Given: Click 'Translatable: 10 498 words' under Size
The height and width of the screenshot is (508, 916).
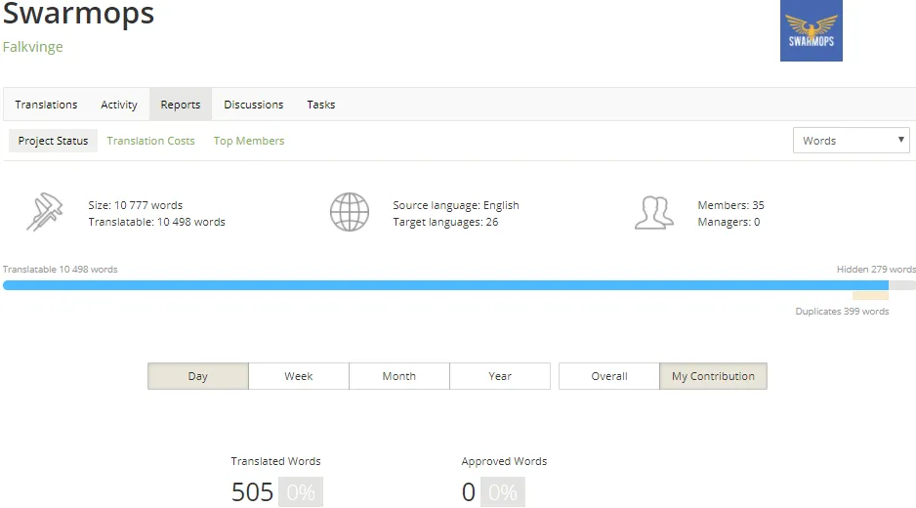Looking at the screenshot, I should coord(156,222).
